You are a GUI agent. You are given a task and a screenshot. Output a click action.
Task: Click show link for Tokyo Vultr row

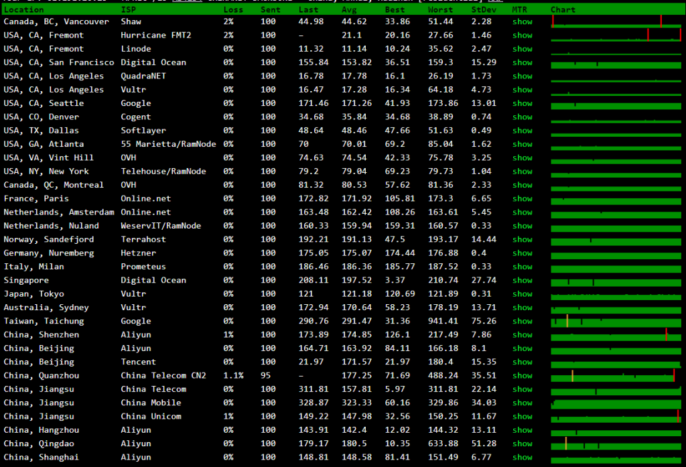(x=523, y=293)
